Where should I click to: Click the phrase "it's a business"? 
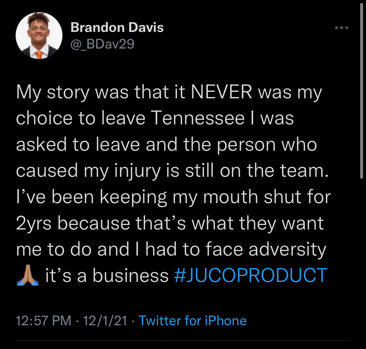[107, 275]
